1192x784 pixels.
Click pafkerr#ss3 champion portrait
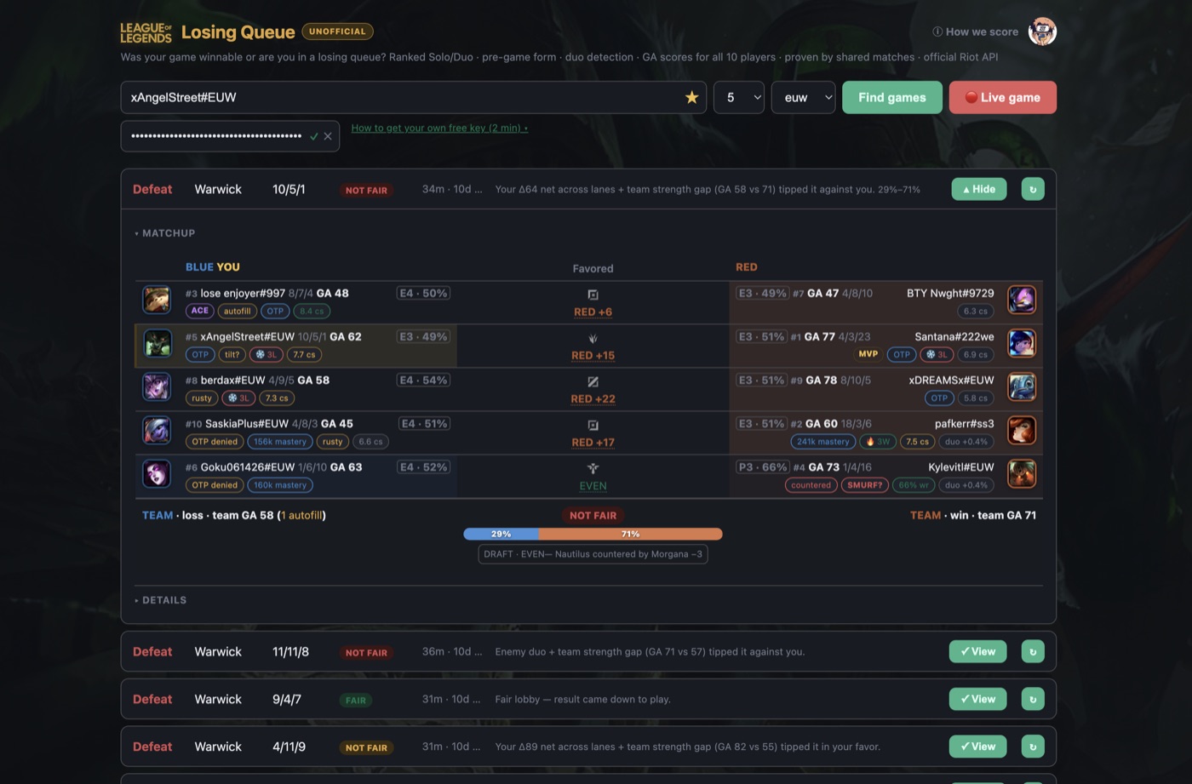[1022, 430]
